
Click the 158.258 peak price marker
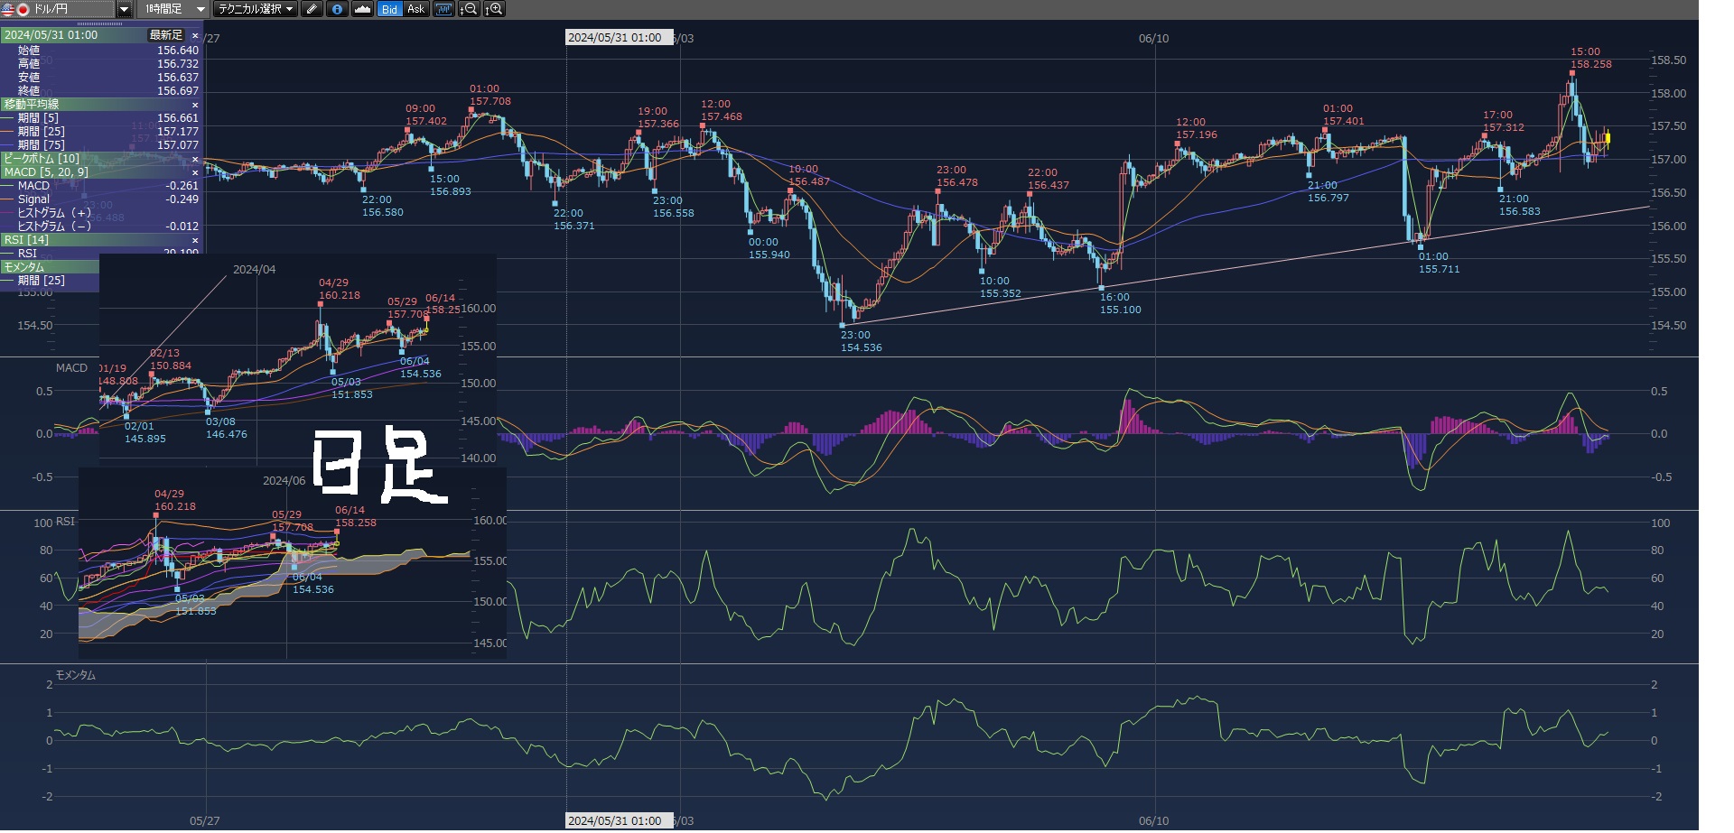click(x=1572, y=73)
